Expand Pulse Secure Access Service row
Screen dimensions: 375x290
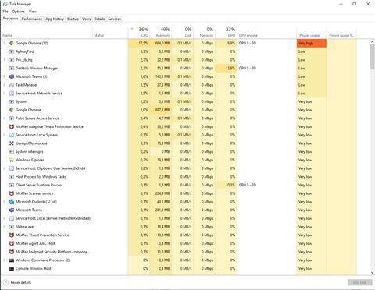tap(5, 118)
